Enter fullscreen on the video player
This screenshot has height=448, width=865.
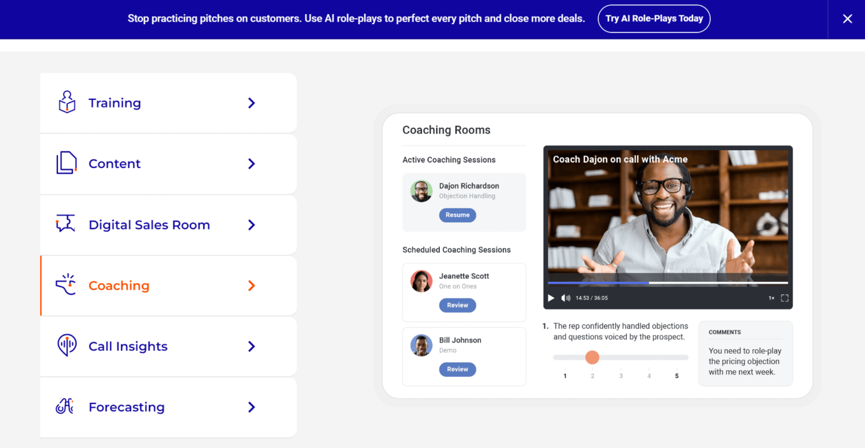(785, 298)
